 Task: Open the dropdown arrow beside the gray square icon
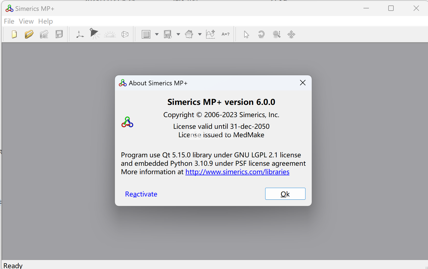click(157, 35)
